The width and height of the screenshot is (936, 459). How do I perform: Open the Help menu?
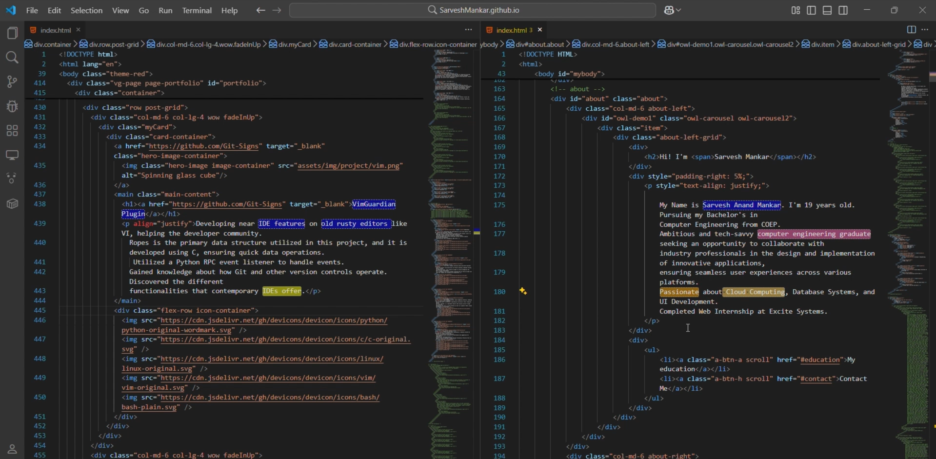click(x=229, y=10)
